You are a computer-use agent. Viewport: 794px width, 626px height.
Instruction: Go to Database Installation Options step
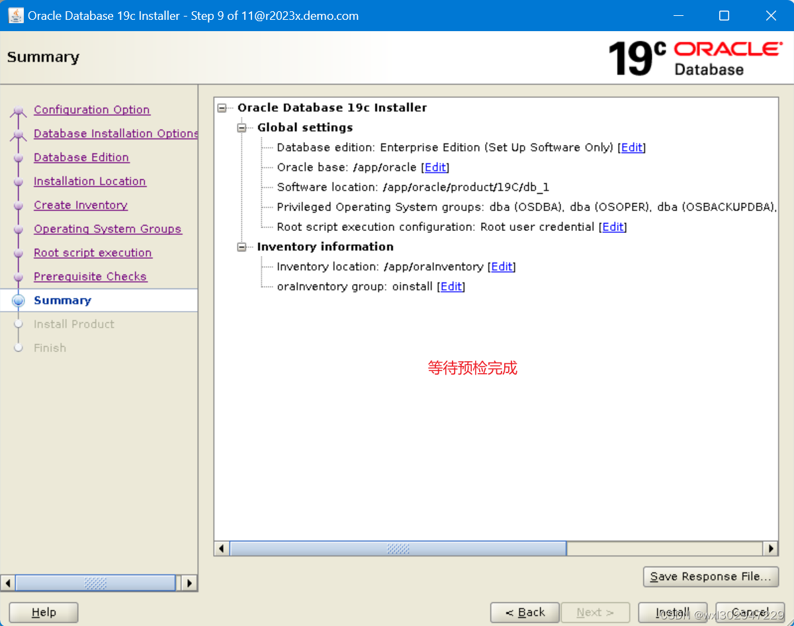(x=116, y=134)
